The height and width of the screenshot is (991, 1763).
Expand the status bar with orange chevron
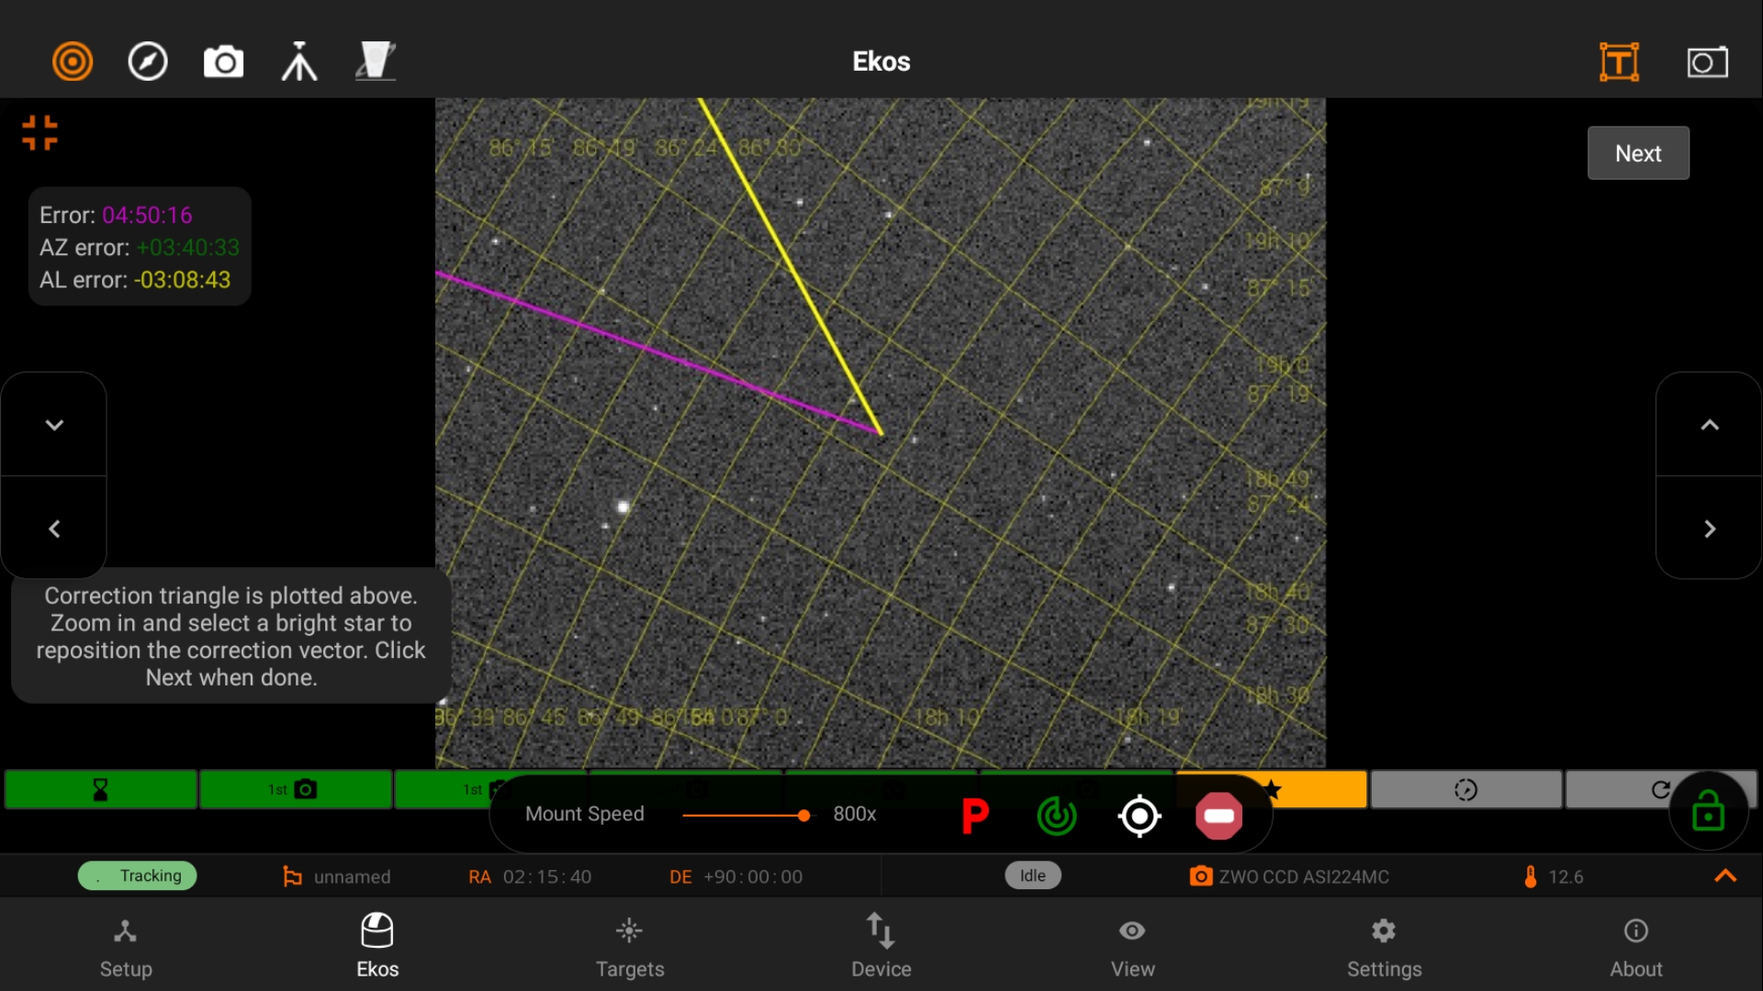click(1725, 875)
